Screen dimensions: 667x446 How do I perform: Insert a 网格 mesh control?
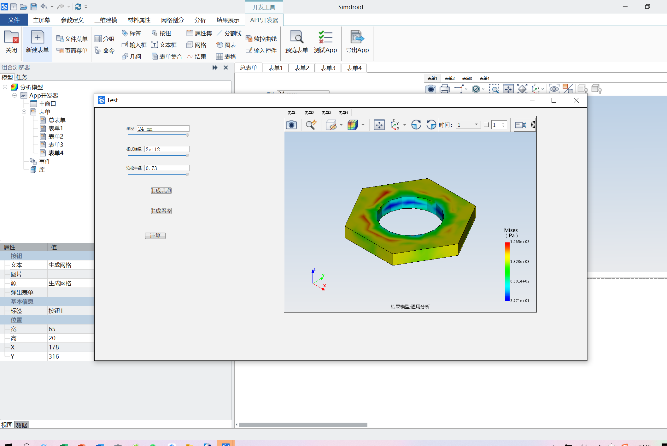click(196, 45)
